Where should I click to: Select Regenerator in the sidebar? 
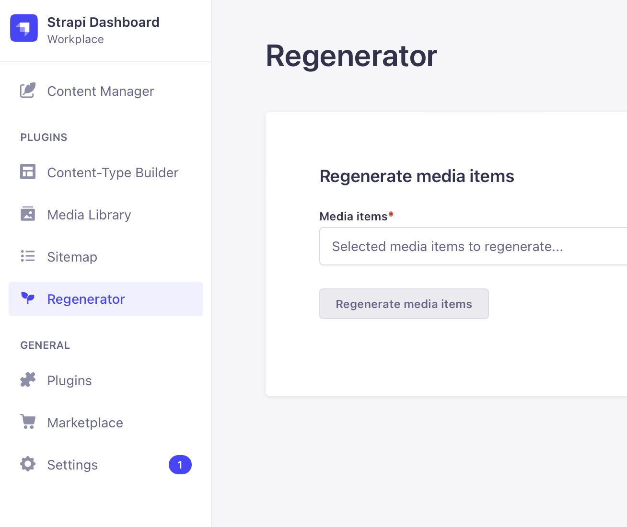coord(86,299)
